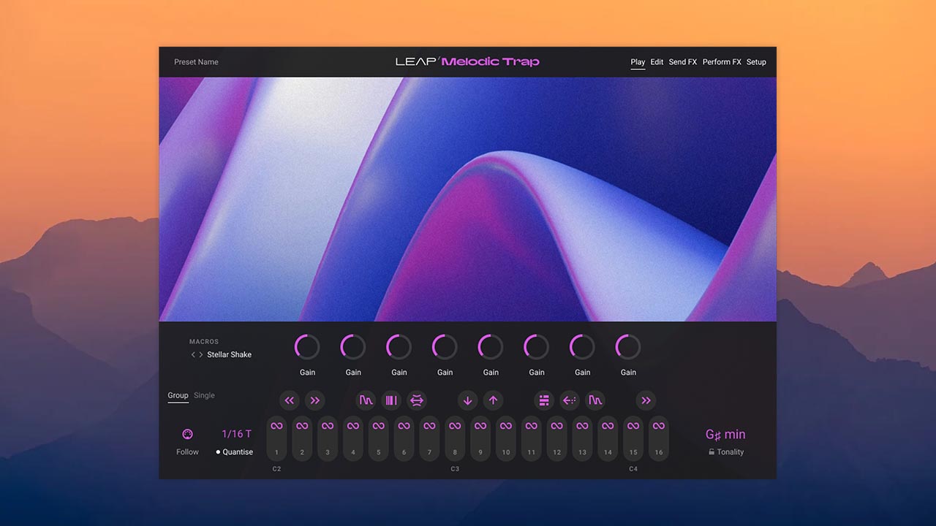936x526 pixels.
Task: Click the horizontal stretch icon next to the pattern icon
Action: click(417, 400)
